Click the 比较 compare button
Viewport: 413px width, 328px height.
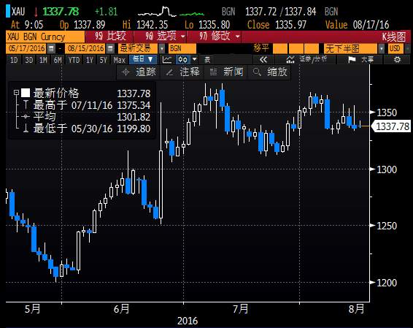(109, 37)
